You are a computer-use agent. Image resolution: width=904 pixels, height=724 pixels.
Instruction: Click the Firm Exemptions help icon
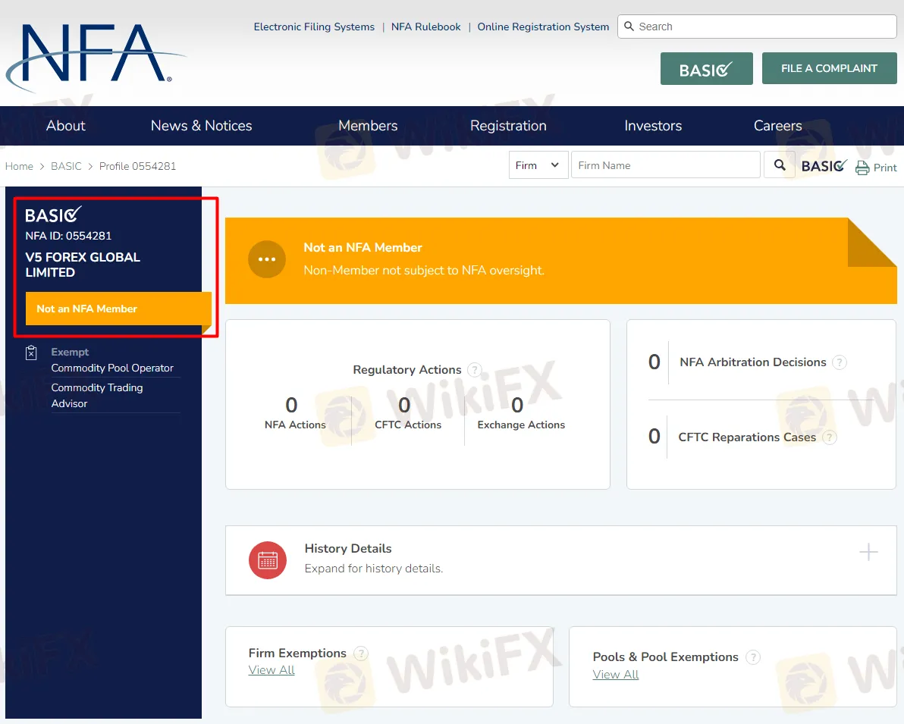(361, 653)
